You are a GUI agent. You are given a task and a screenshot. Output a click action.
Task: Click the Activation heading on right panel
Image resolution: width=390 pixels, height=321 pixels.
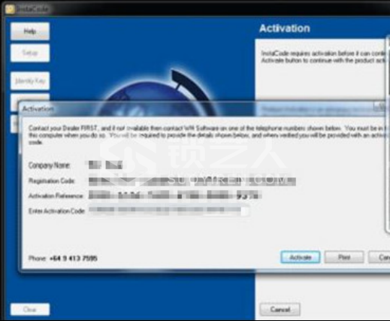coord(285,29)
